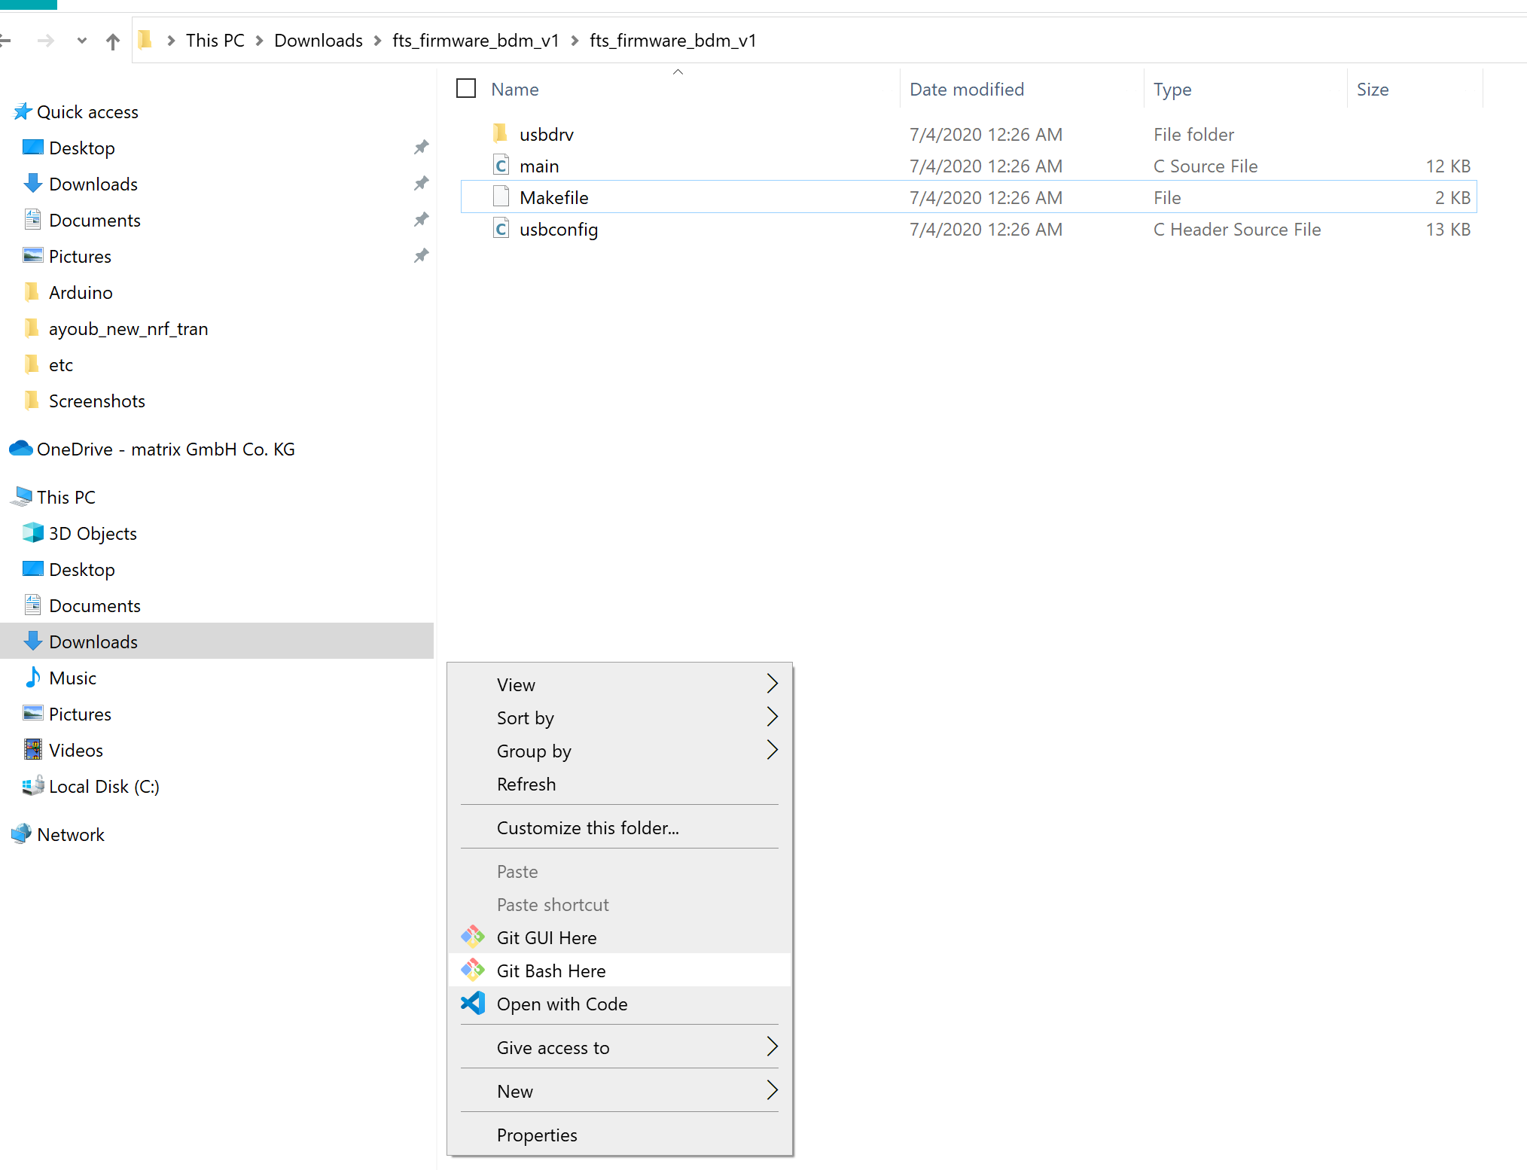This screenshot has width=1527, height=1170.
Task: Go to Downloads in the breadcrumb path
Action: click(x=318, y=41)
